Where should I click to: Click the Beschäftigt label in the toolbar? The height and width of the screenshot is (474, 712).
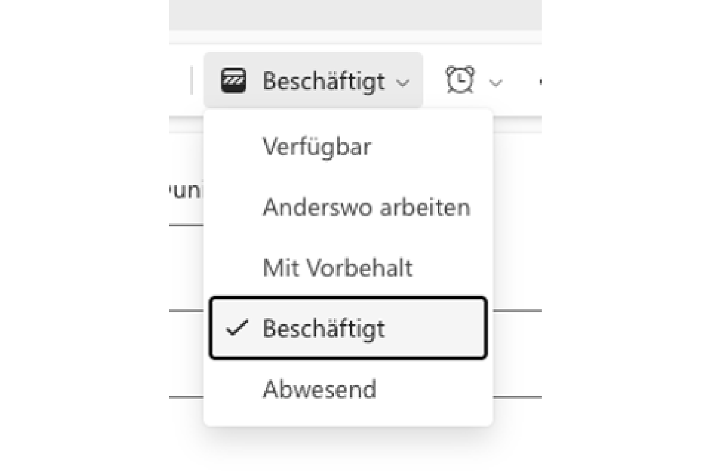click(323, 81)
